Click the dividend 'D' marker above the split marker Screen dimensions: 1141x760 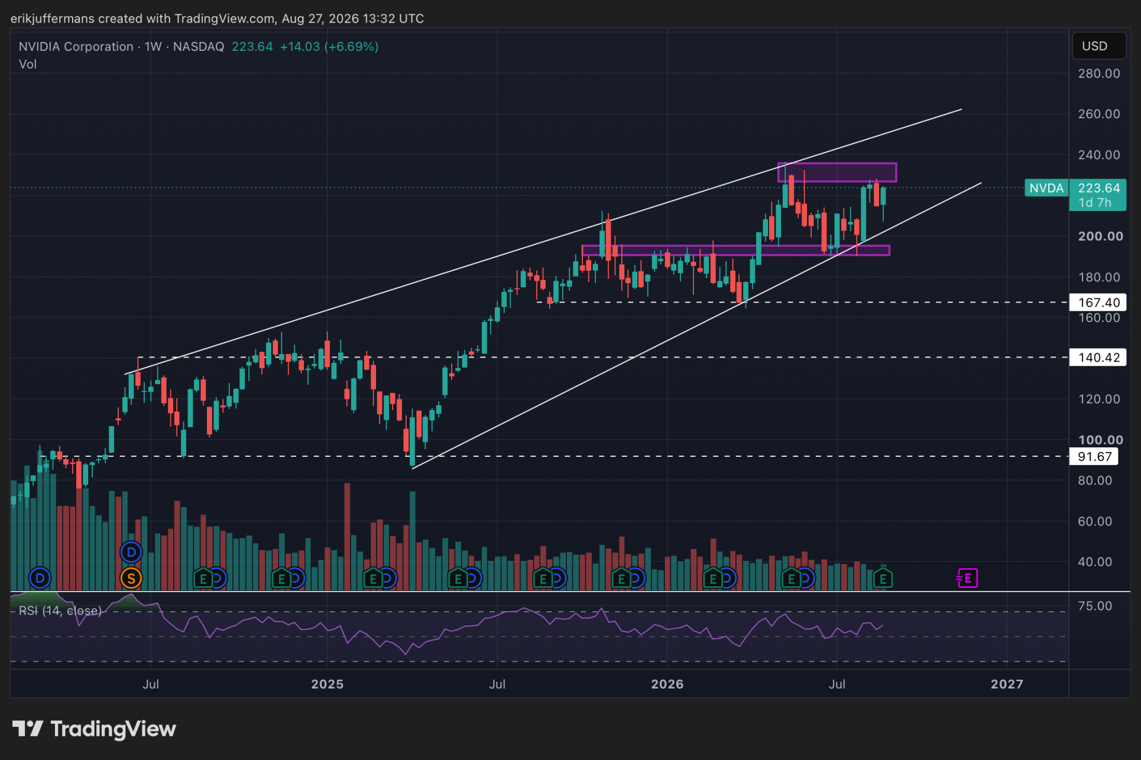[x=131, y=553]
